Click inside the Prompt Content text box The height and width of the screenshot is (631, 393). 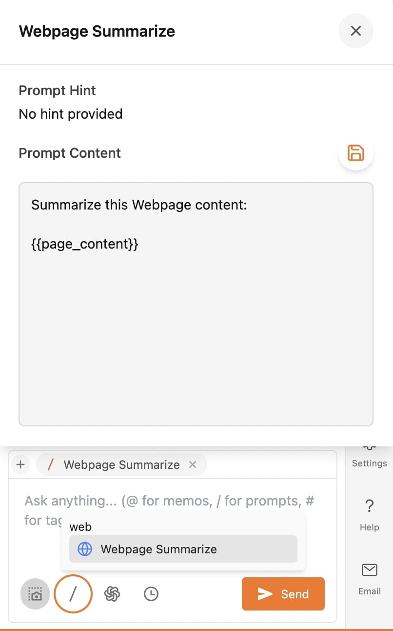tap(195, 303)
